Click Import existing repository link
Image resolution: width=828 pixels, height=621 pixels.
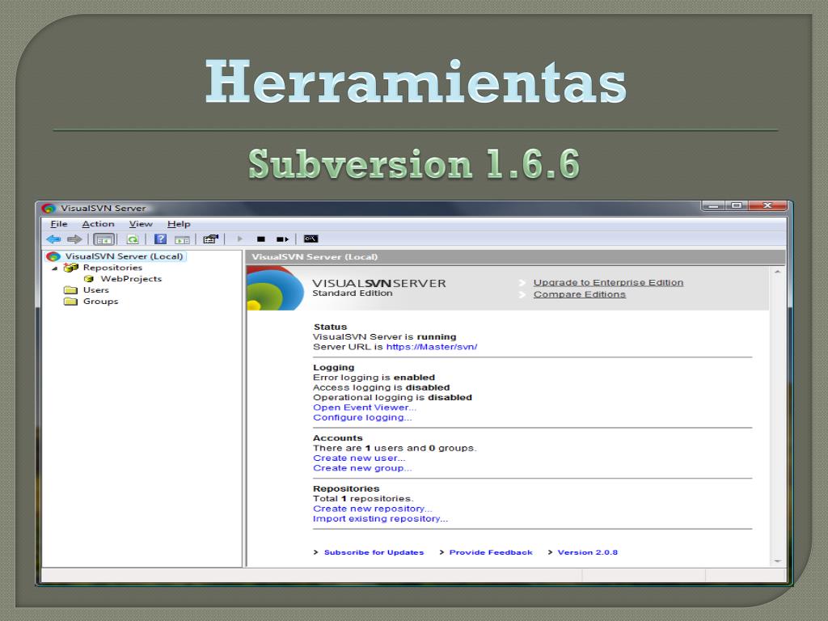pos(380,519)
